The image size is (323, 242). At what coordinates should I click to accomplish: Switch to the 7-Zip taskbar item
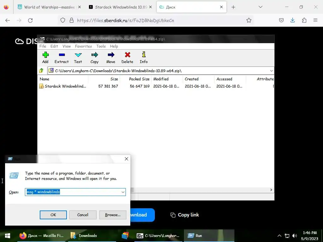click(158, 236)
